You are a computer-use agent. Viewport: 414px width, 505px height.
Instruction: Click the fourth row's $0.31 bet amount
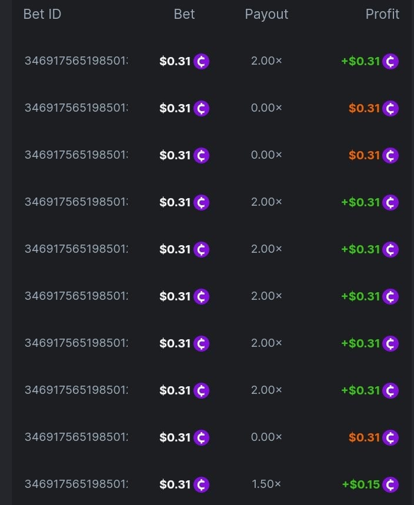(175, 202)
